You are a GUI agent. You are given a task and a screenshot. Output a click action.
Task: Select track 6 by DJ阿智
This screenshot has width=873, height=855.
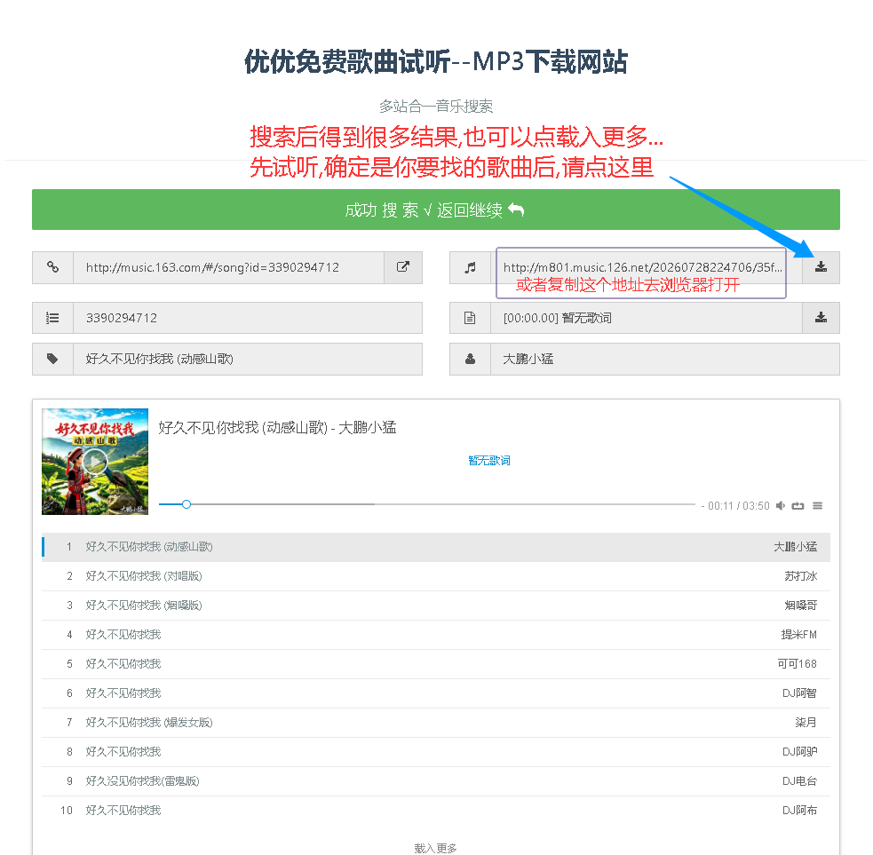pos(436,693)
